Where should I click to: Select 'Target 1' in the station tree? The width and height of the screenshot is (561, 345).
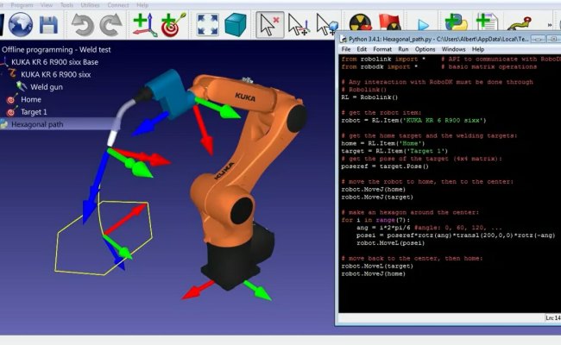(34, 112)
